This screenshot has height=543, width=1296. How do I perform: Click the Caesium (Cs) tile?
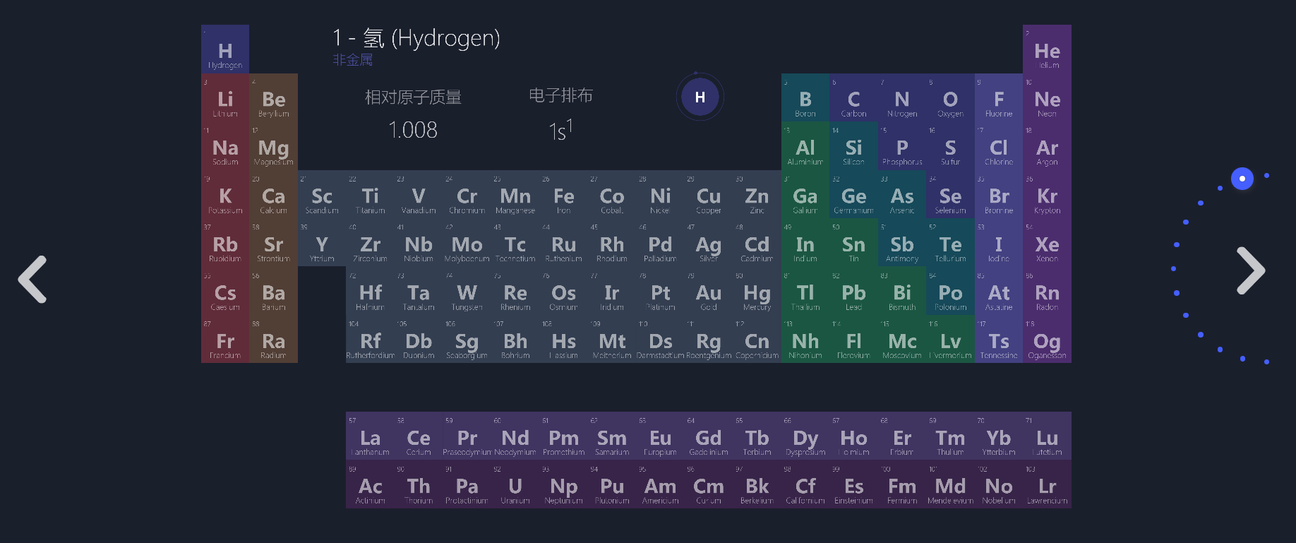coord(225,292)
